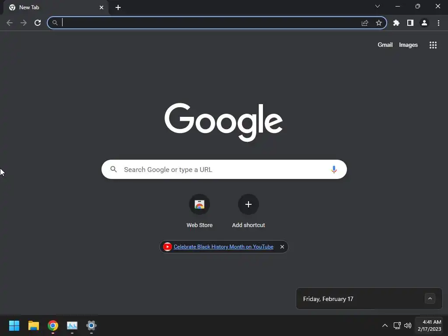Dismiss the Black History Month promo
This screenshot has height=336, width=448.
[x=282, y=247]
